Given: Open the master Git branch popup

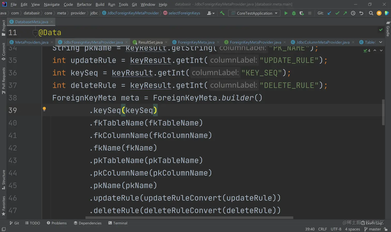Looking at the screenshot, I should tap(373, 229).
